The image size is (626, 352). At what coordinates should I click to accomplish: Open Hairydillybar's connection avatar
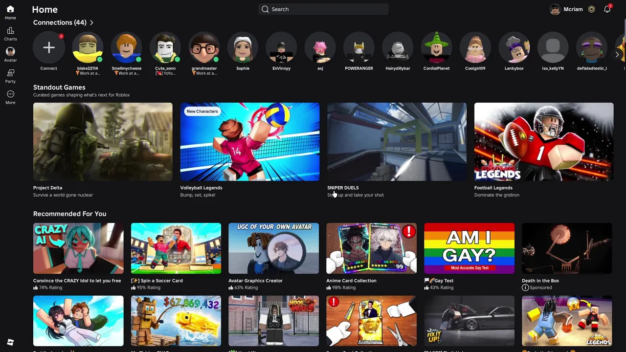[x=398, y=47]
